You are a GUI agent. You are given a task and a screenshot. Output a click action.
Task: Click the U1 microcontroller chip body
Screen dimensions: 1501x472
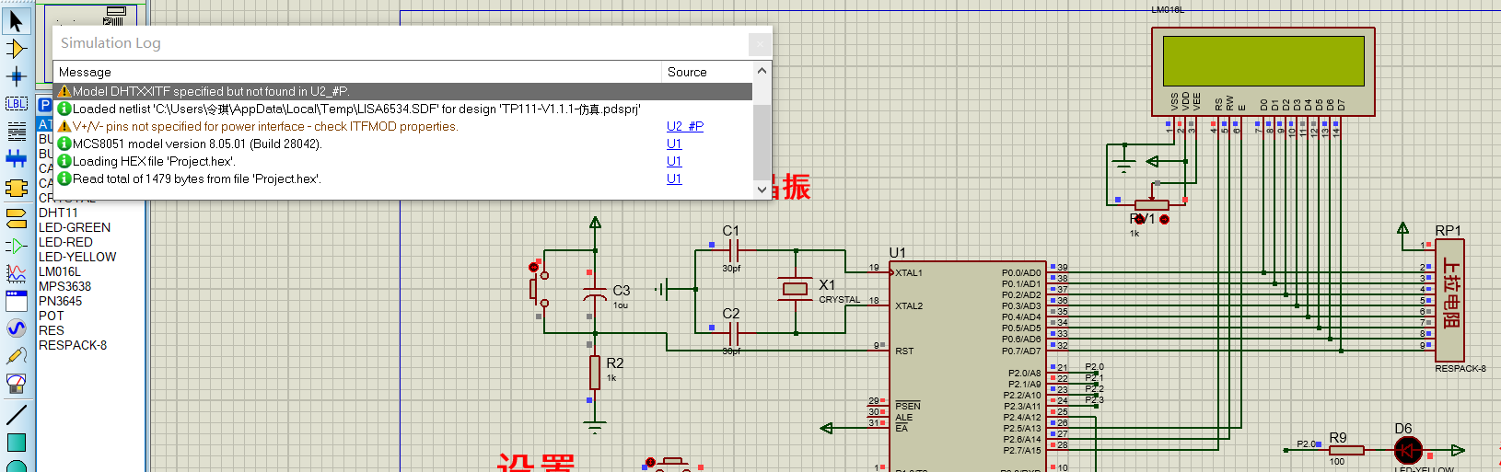[x=967, y=368]
